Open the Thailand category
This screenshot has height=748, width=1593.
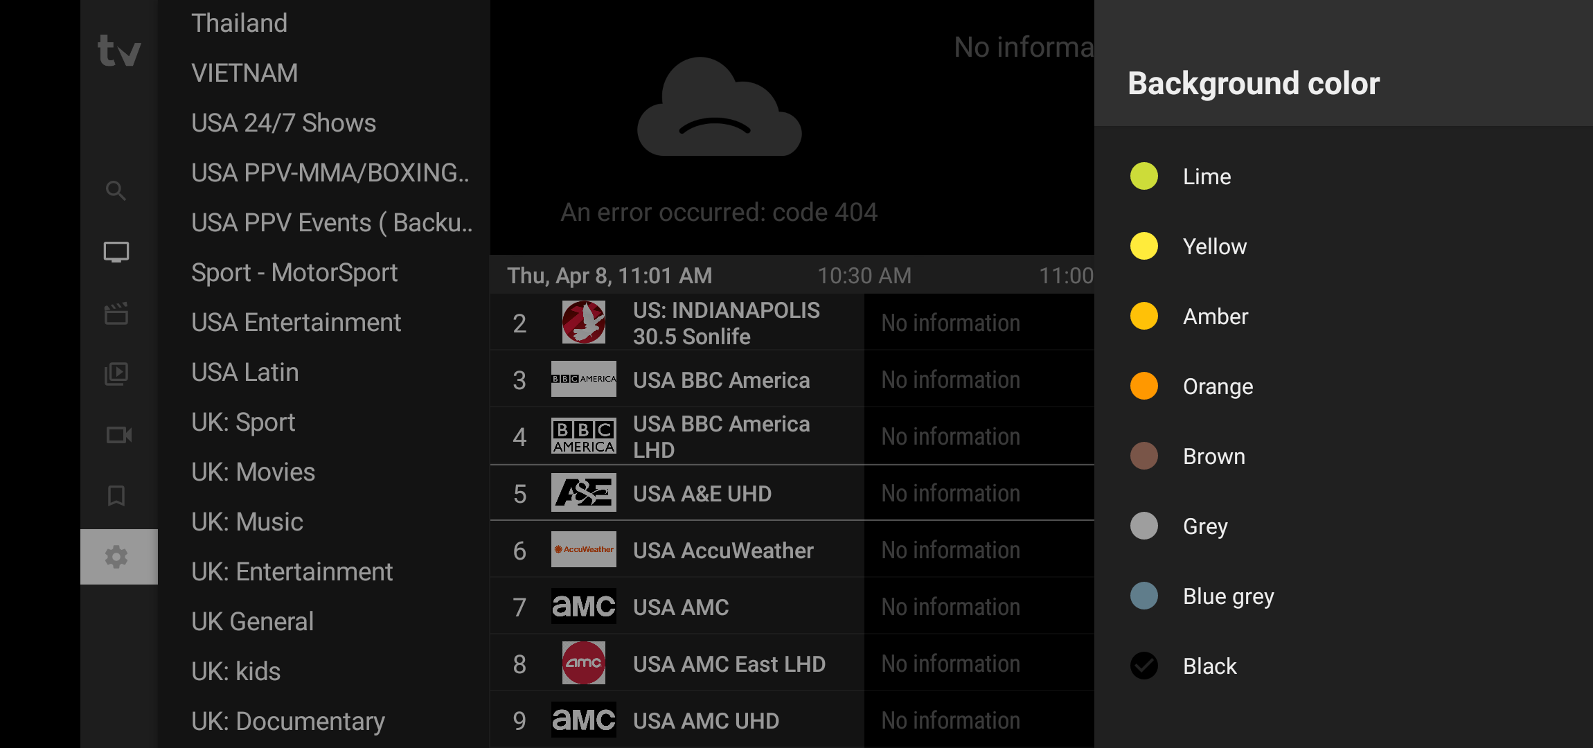pyautogui.click(x=240, y=23)
